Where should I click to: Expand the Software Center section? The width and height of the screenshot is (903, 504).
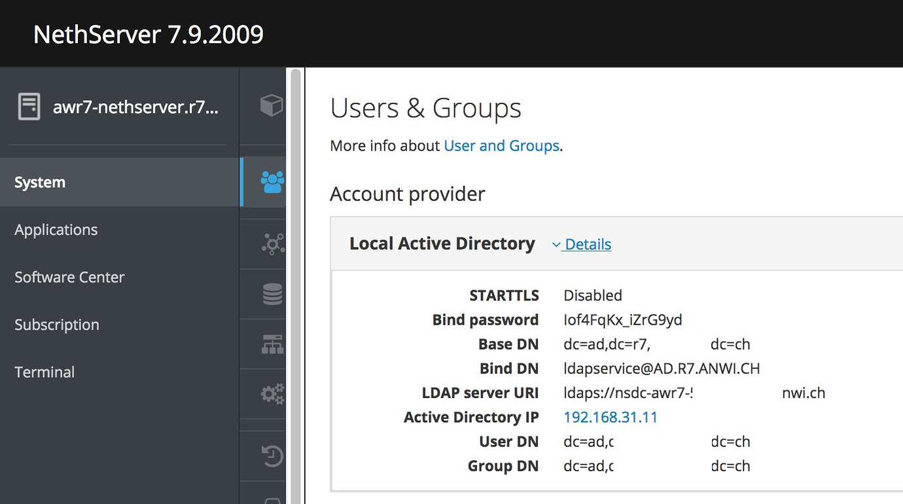pos(69,277)
